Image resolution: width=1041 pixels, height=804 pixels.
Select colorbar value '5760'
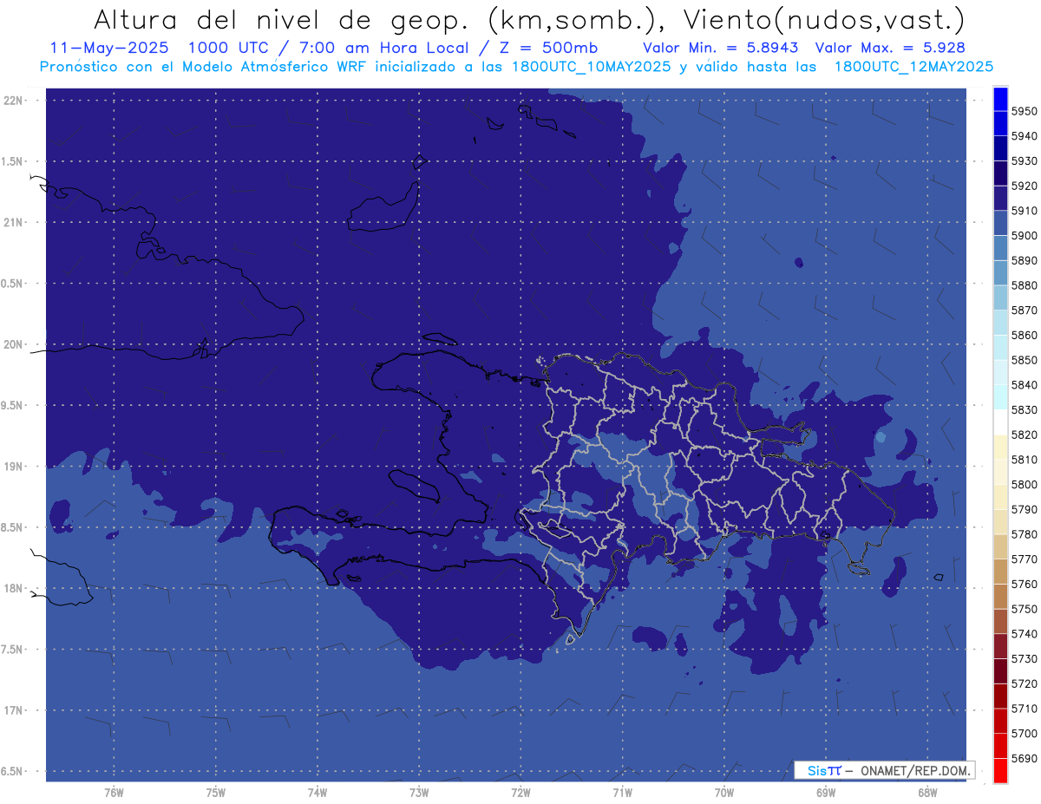(x=1024, y=584)
